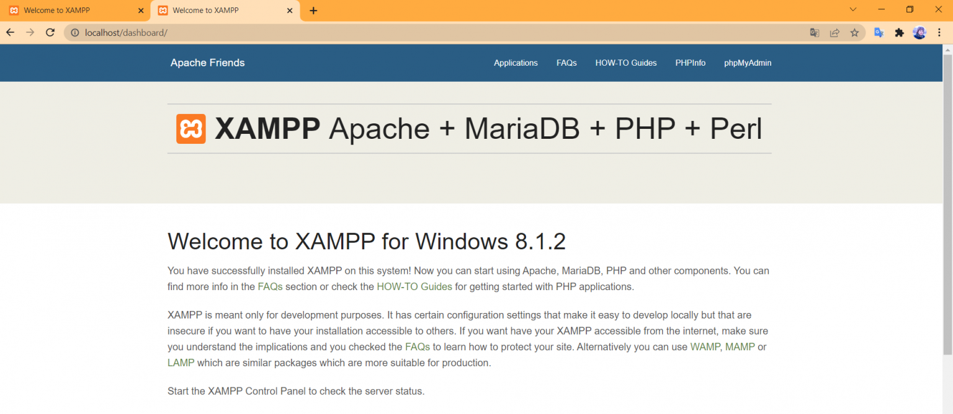
Task: Click the XAMPP orange logo
Action: [190, 129]
